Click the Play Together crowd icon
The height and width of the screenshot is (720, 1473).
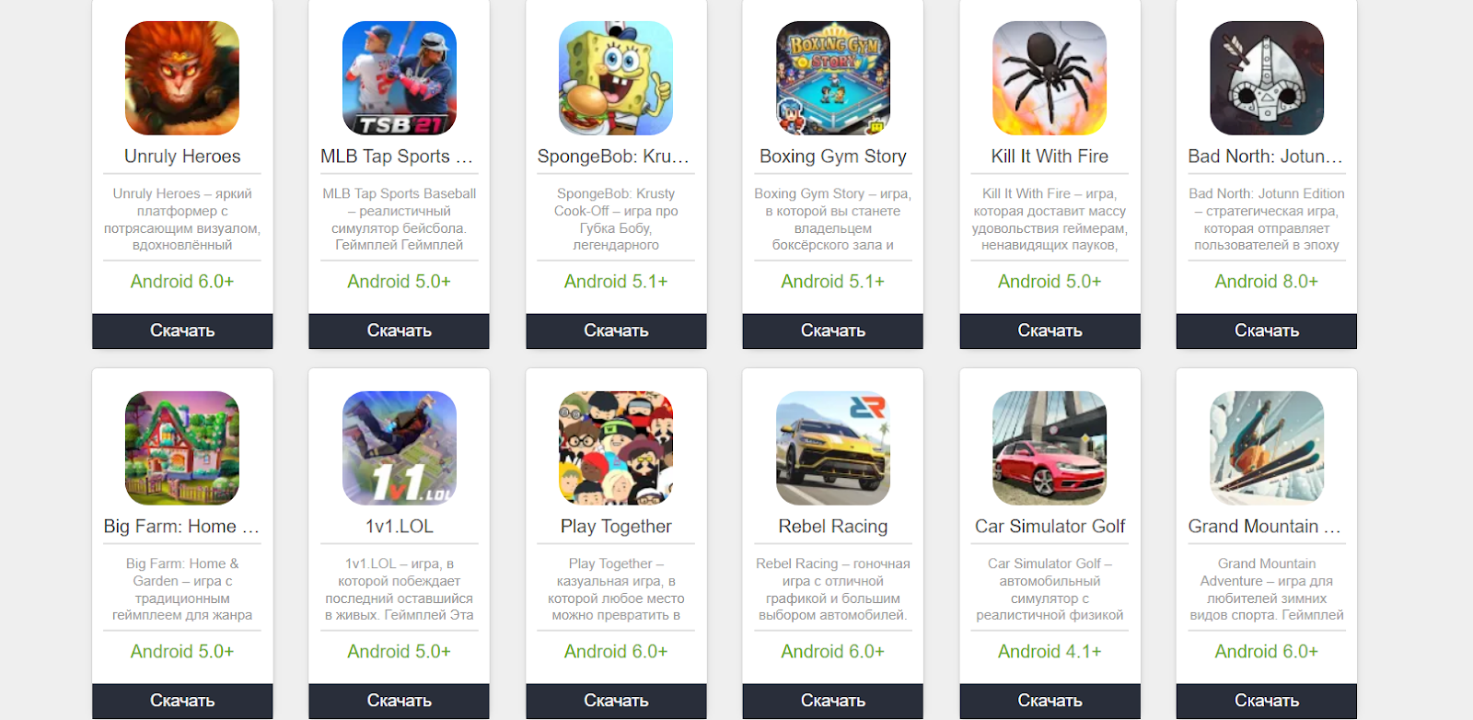616,448
